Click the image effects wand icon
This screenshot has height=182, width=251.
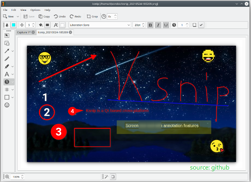click(x=106, y=177)
